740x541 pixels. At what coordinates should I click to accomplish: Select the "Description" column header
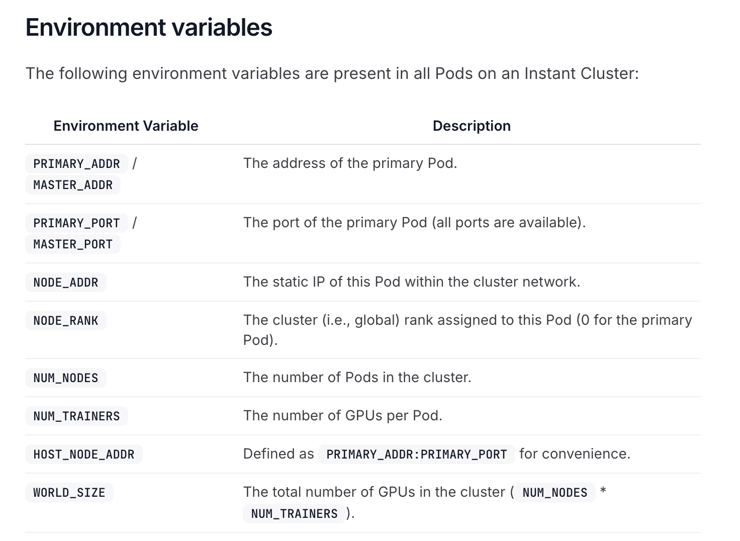coord(471,126)
